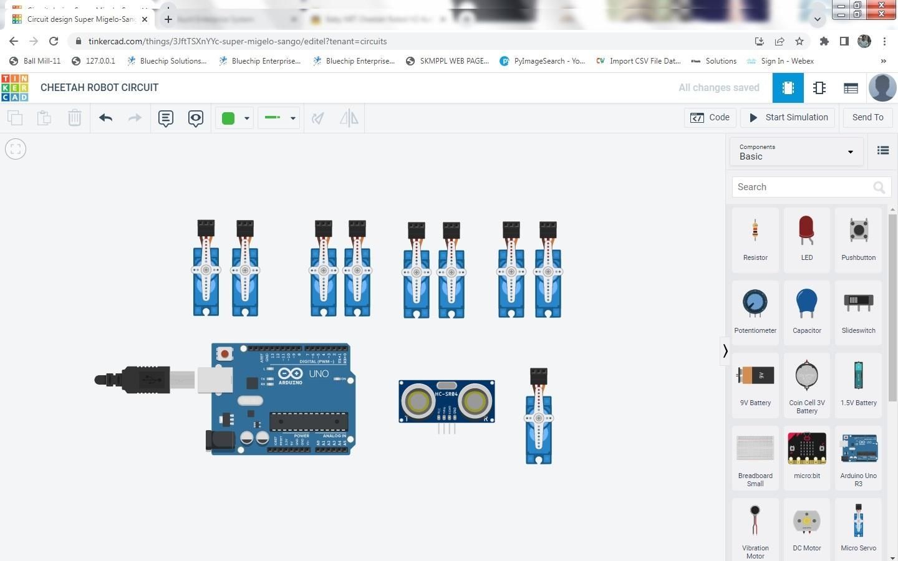Click the Send To button

click(x=867, y=117)
